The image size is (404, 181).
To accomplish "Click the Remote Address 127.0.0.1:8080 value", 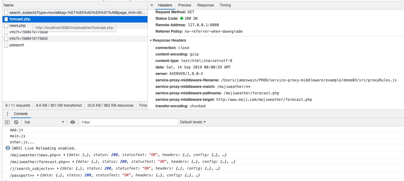I will (x=203, y=25).
